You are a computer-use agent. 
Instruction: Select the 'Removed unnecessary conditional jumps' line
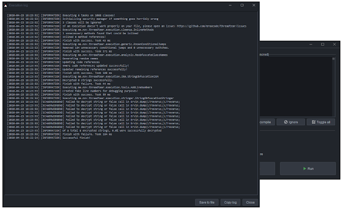click(x=88, y=48)
